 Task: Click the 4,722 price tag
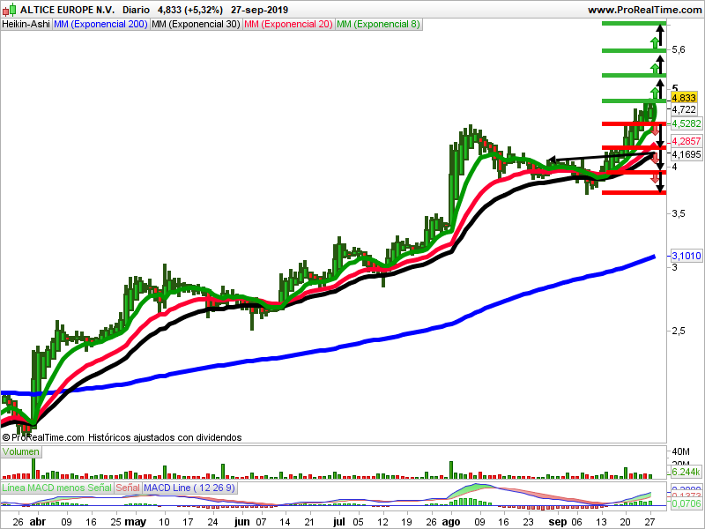tap(684, 109)
